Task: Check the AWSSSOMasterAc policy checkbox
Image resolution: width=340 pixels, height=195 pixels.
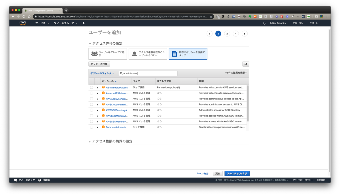Action: [x=92, y=116]
